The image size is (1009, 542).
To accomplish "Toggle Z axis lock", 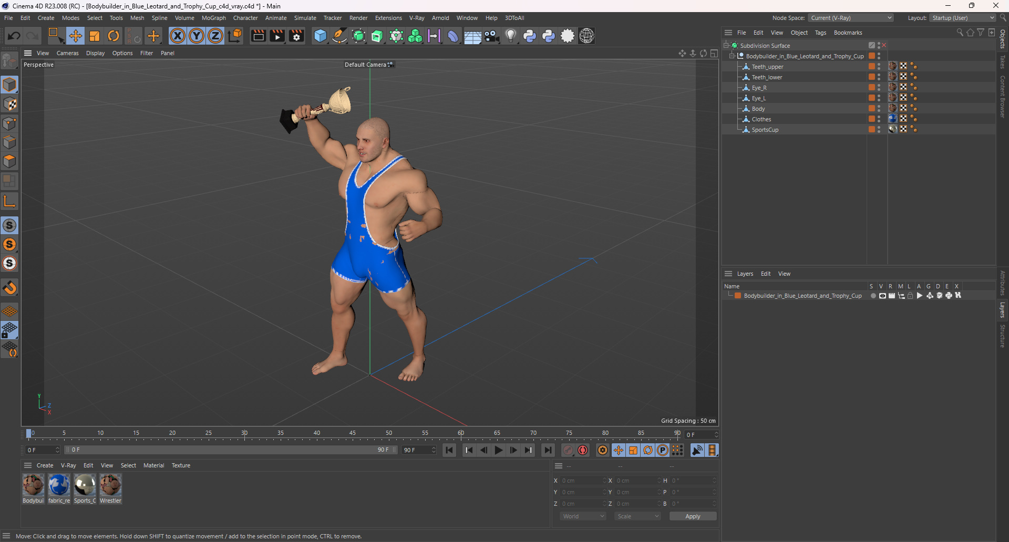I will coord(215,36).
